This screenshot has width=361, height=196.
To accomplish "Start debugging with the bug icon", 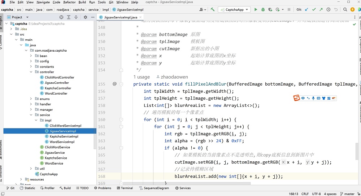I will [x=263, y=9].
